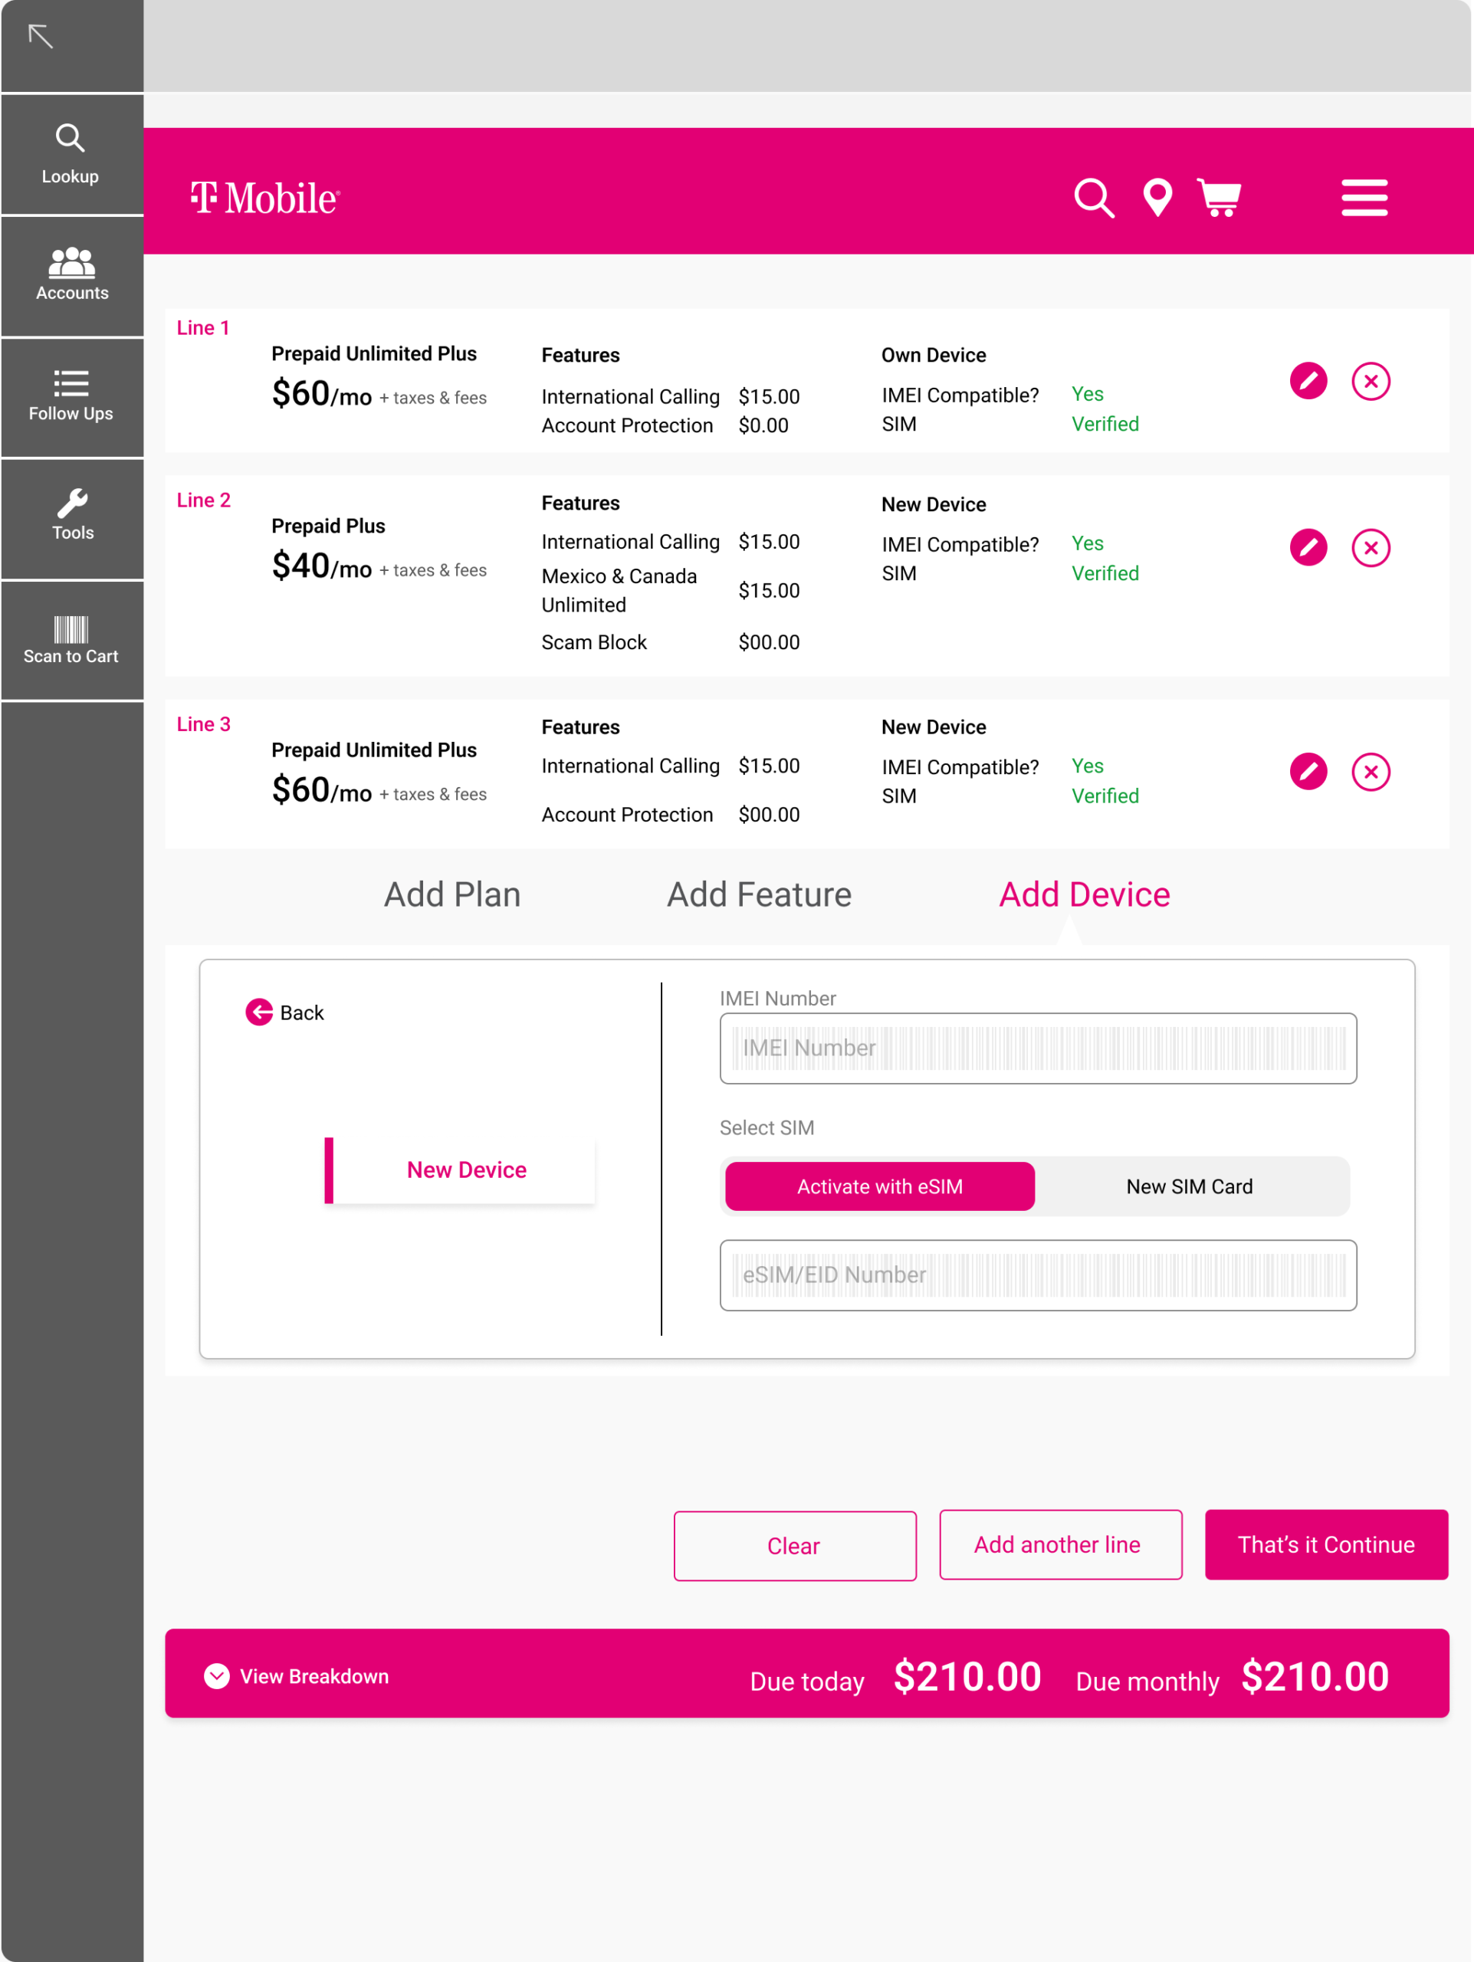Click the store locator pin icon

tap(1157, 197)
